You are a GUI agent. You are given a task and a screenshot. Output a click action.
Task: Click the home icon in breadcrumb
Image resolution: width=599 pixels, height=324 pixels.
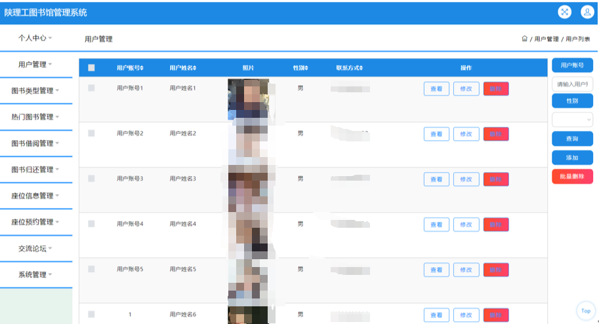(x=524, y=39)
